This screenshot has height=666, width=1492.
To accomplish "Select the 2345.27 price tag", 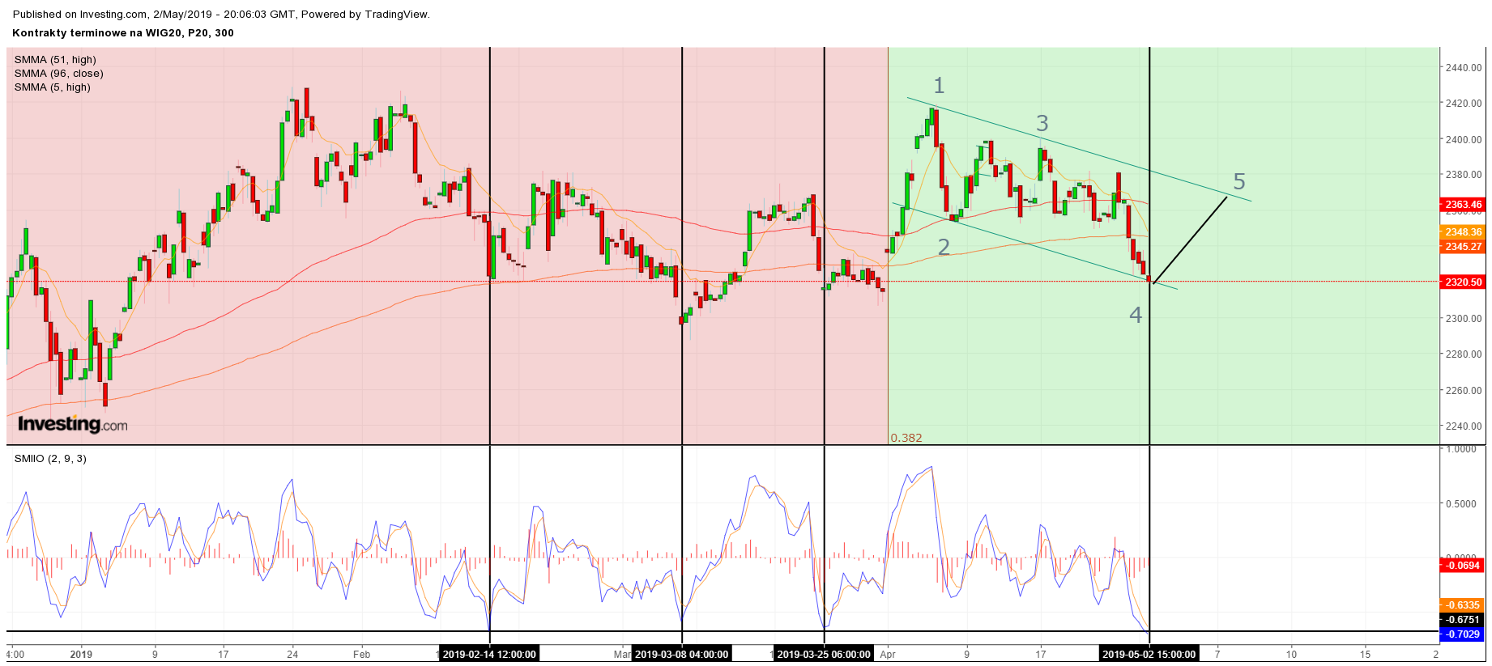I will 1463,247.
